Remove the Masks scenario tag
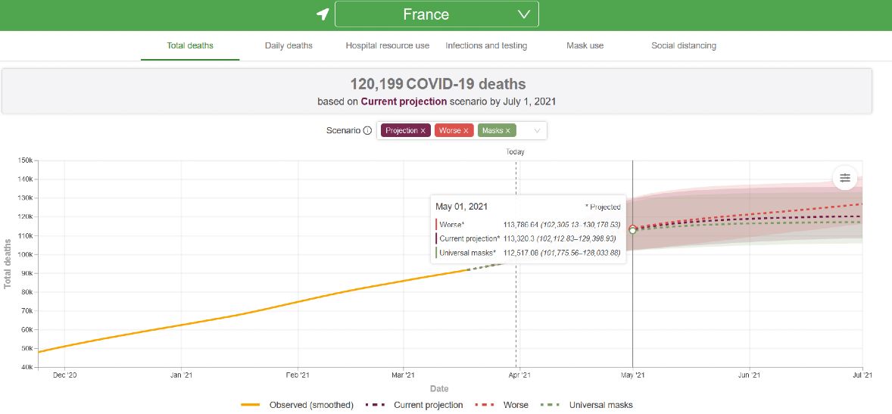Viewport: 892px width, 414px height. coord(508,131)
